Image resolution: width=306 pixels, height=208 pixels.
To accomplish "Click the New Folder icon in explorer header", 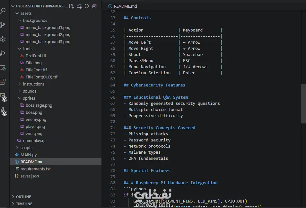I will (79, 6).
